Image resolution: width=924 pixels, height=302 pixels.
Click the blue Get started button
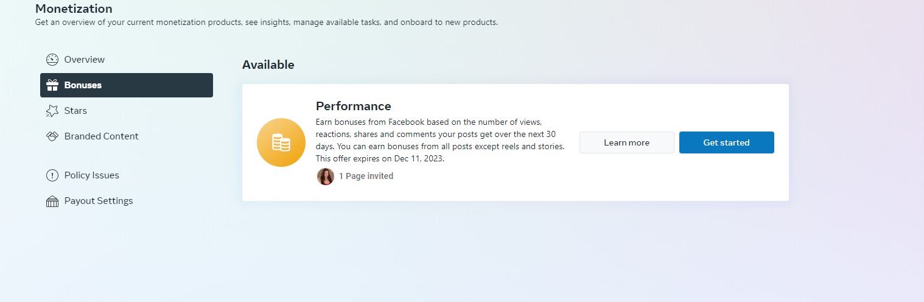tap(727, 142)
